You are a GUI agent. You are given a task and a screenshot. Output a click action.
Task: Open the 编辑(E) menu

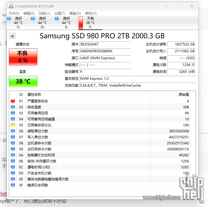pos(29,13)
